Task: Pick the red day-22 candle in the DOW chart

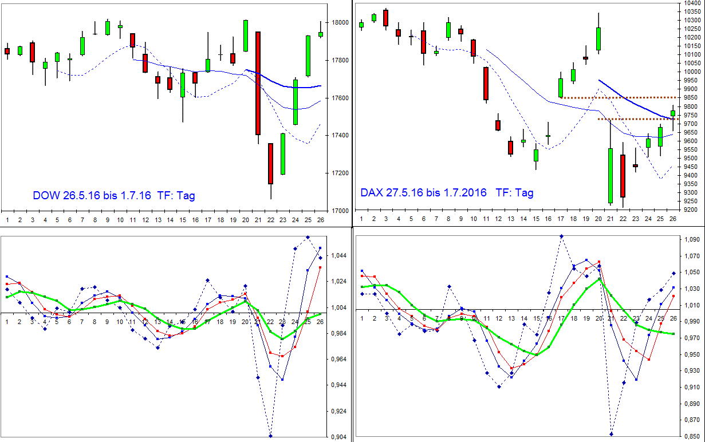Action: (x=270, y=163)
